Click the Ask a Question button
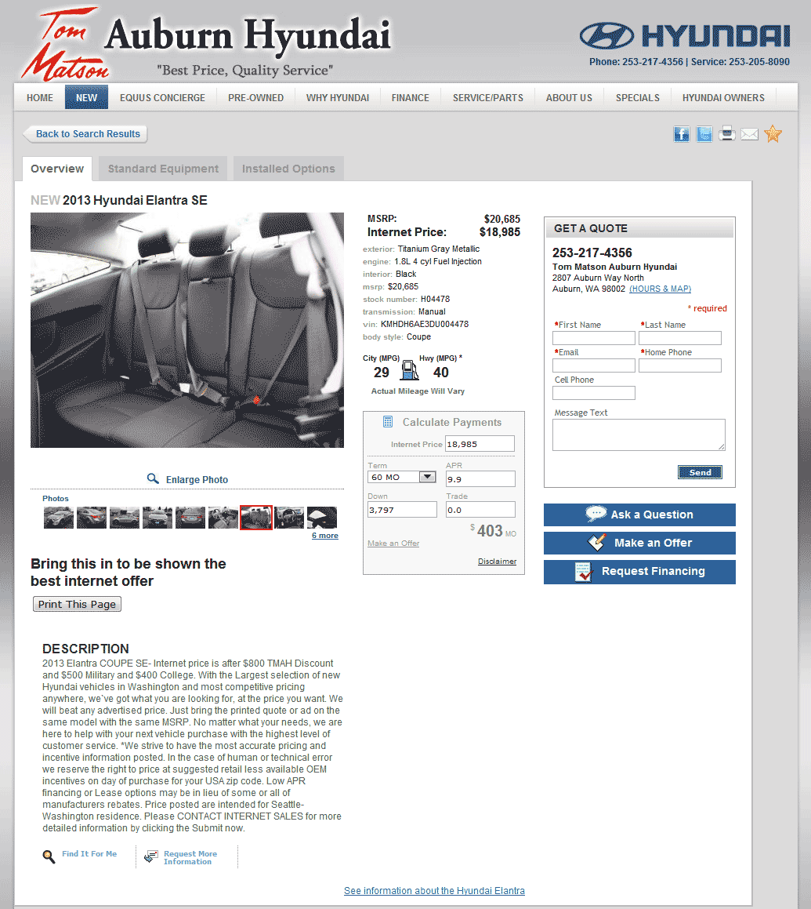Image resolution: width=811 pixels, height=909 pixels. pyautogui.click(x=639, y=514)
